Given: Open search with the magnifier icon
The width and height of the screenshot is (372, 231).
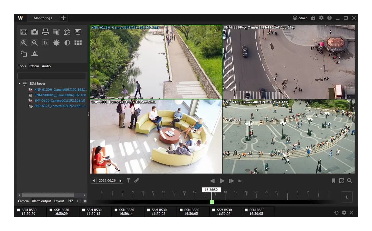Looking at the screenshot, I should click(350, 181).
